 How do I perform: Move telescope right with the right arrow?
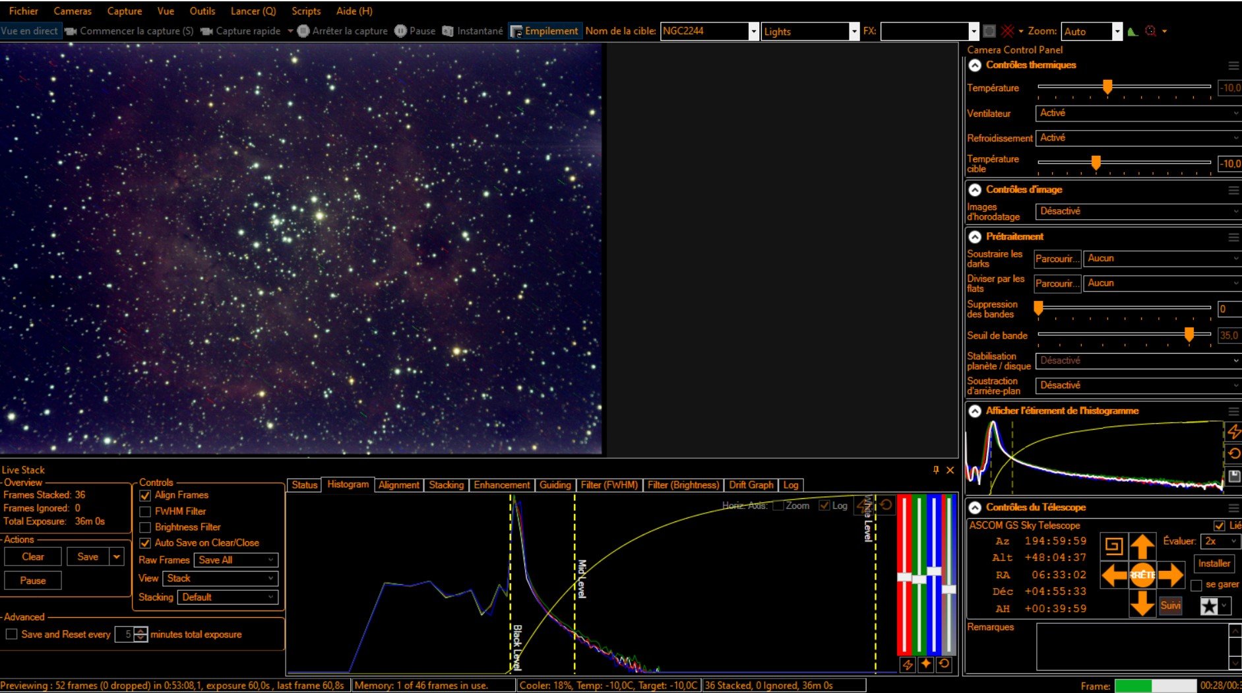click(x=1171, y=575)
